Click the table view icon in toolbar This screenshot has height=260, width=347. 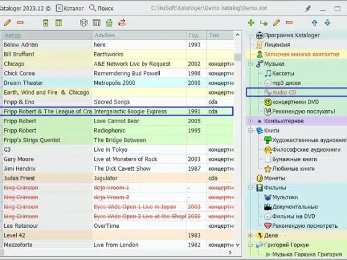(97, 23)
